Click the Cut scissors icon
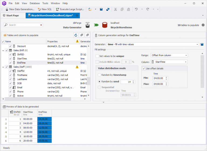207x151 pixels. (x=115, y=9)
